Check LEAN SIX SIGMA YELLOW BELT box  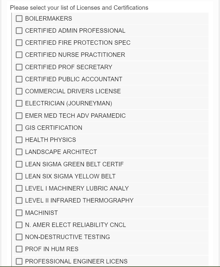(x=19, y=177)
